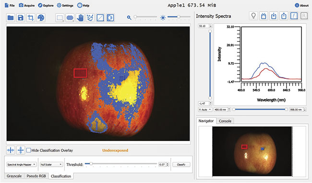
Task: Click the export spectra up-arrow icon
Action: click(284, 16)
